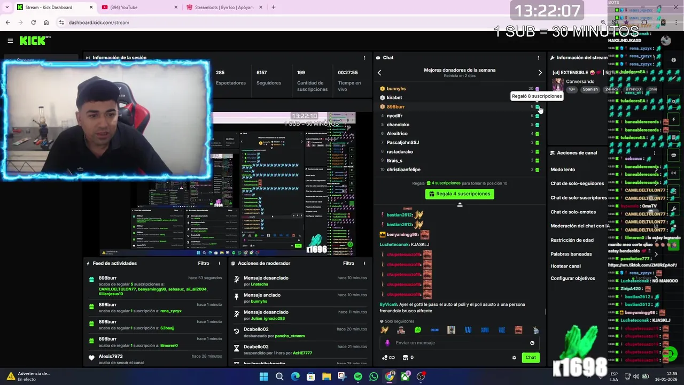Open pancho_ctmmm link in the desbaneado entry
The image size is (684, 385).
tap(290, 336)
